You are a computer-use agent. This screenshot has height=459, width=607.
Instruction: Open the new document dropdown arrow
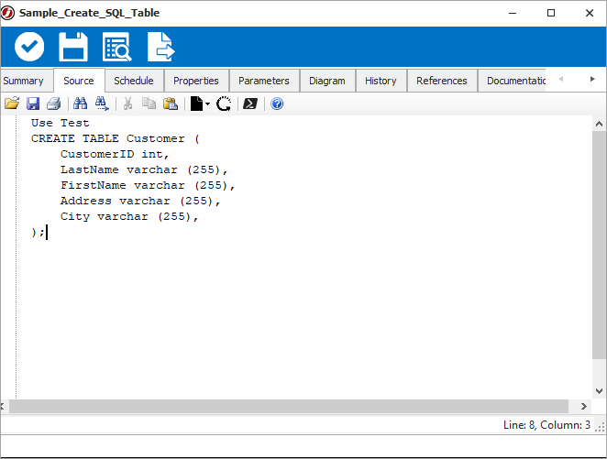point(207,104)
